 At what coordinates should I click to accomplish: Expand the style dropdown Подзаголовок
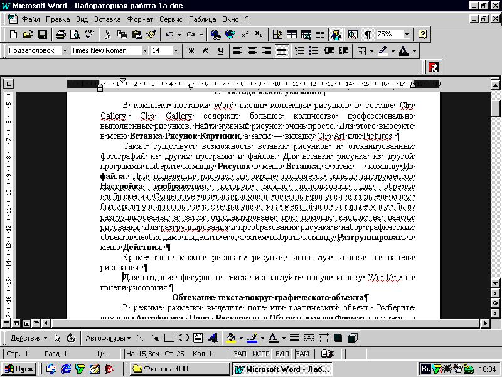click(x=65, y=51)
